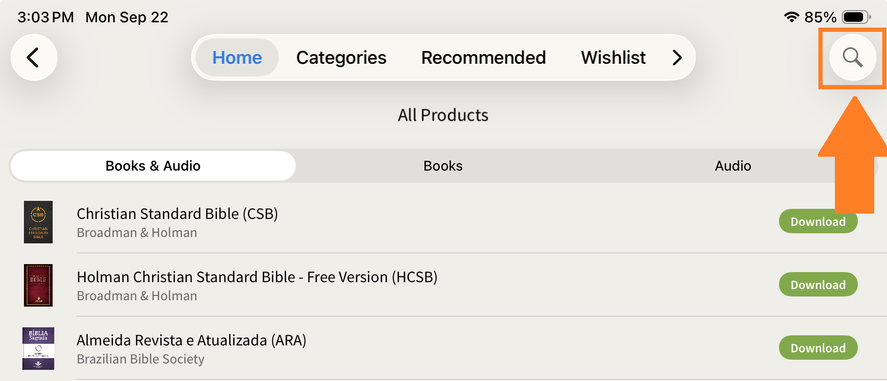Download Holman Christian Standard Bible (HCSB)
This screenshot has height=381, width=887.
click(x=818, y=285)
